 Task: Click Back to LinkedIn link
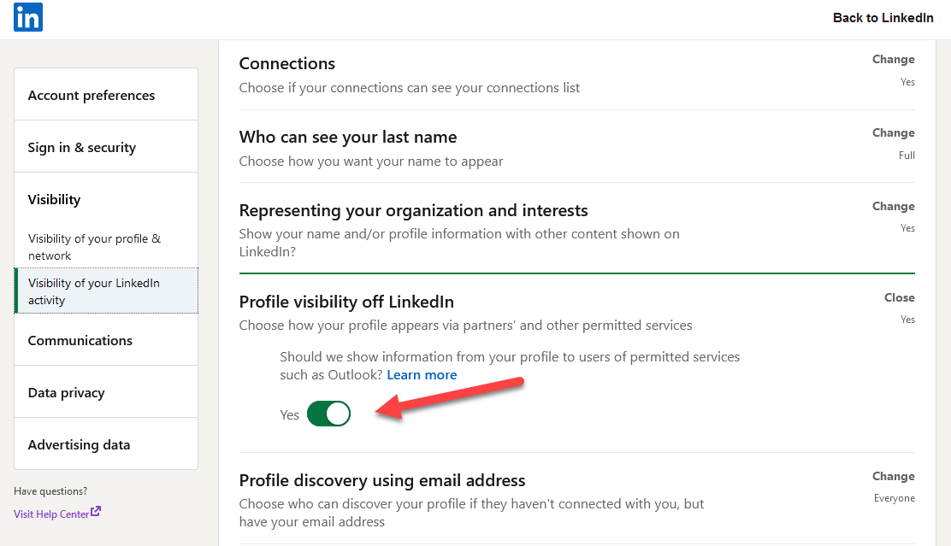point(883,18)
